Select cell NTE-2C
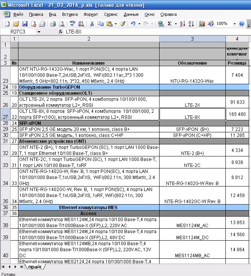 pyautogui.click(x=192, y=162)
